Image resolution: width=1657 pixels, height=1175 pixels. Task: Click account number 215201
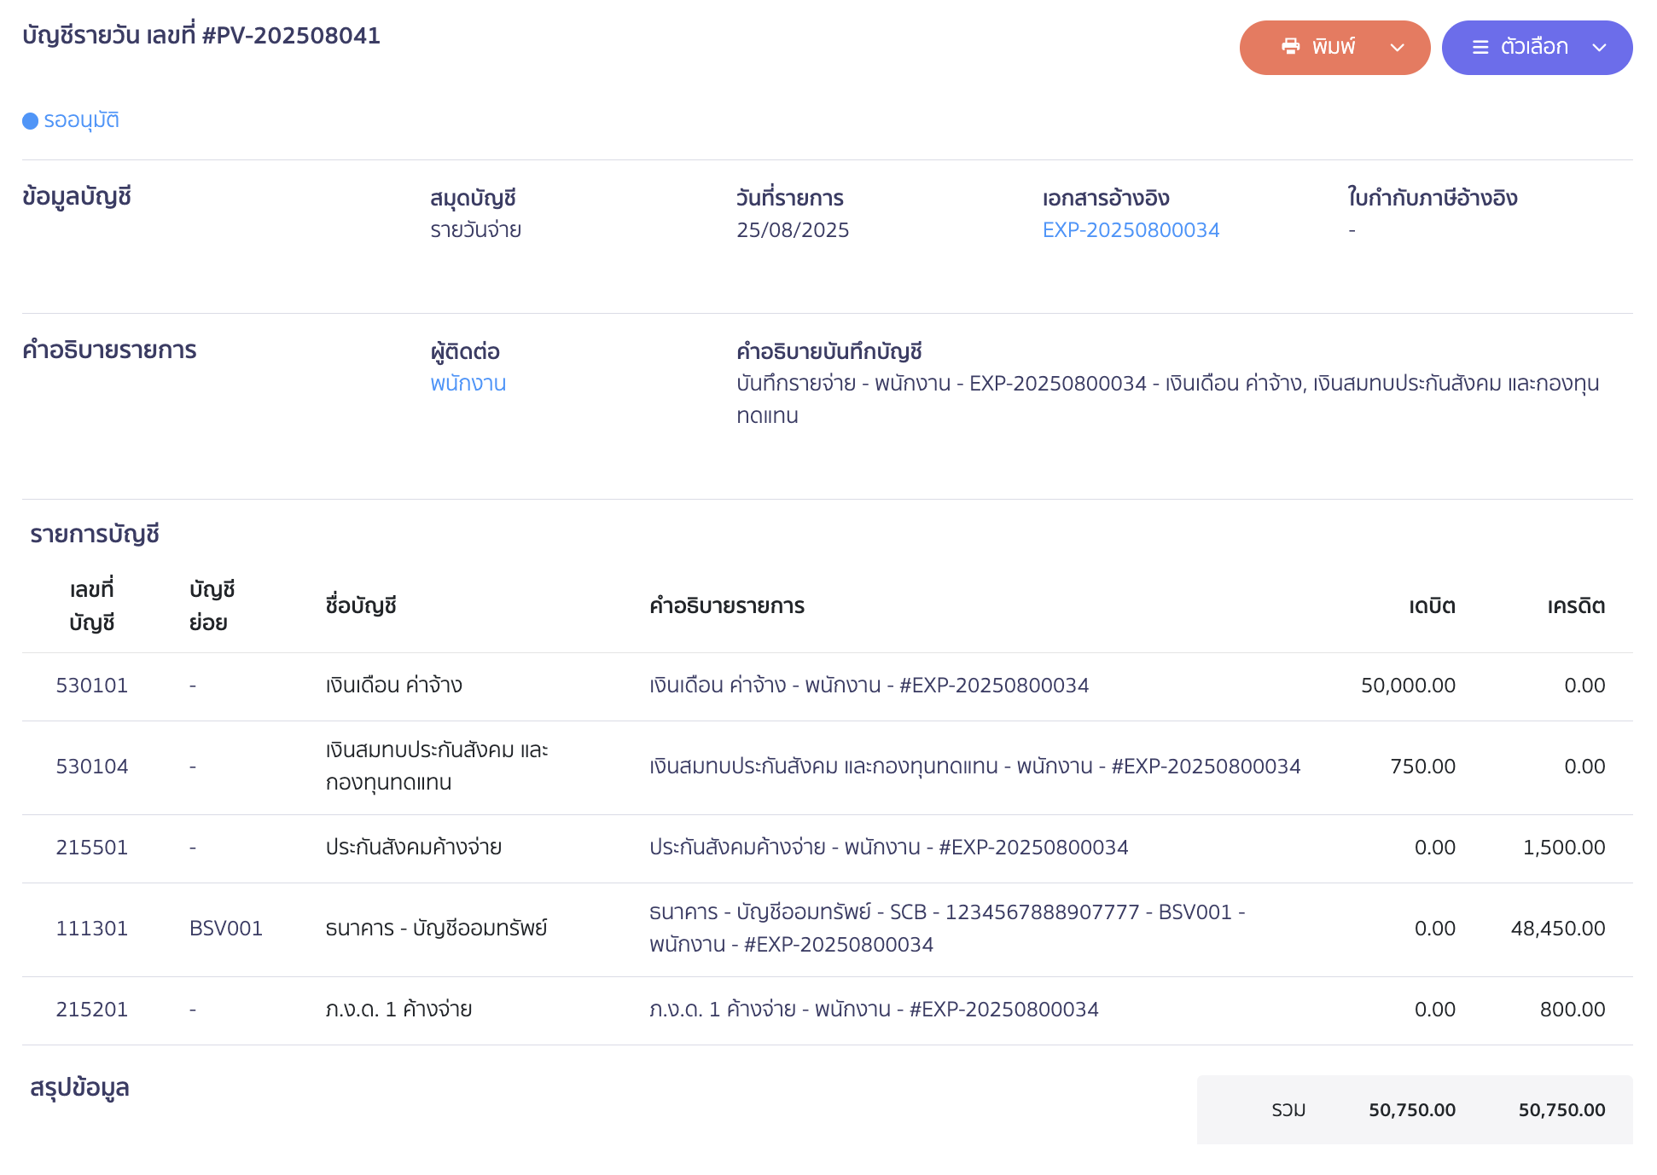coord(92,1010)
